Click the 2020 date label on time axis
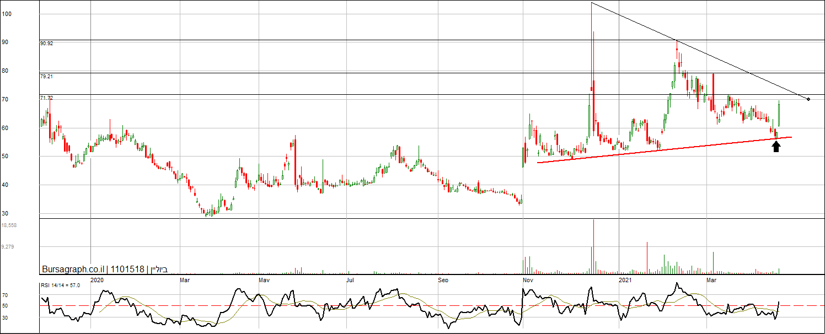825x334 pixels. (x=97, y=281)
